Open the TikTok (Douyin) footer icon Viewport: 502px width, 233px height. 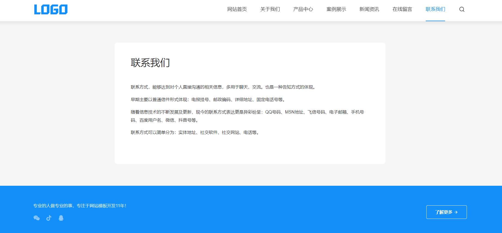(49, 218)
